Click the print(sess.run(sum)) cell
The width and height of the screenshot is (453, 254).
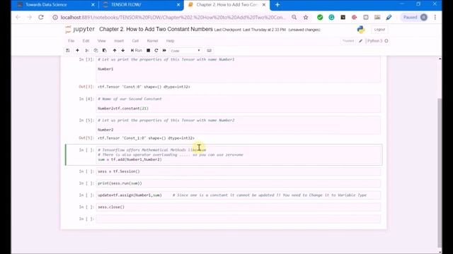(x=239, y=183)
